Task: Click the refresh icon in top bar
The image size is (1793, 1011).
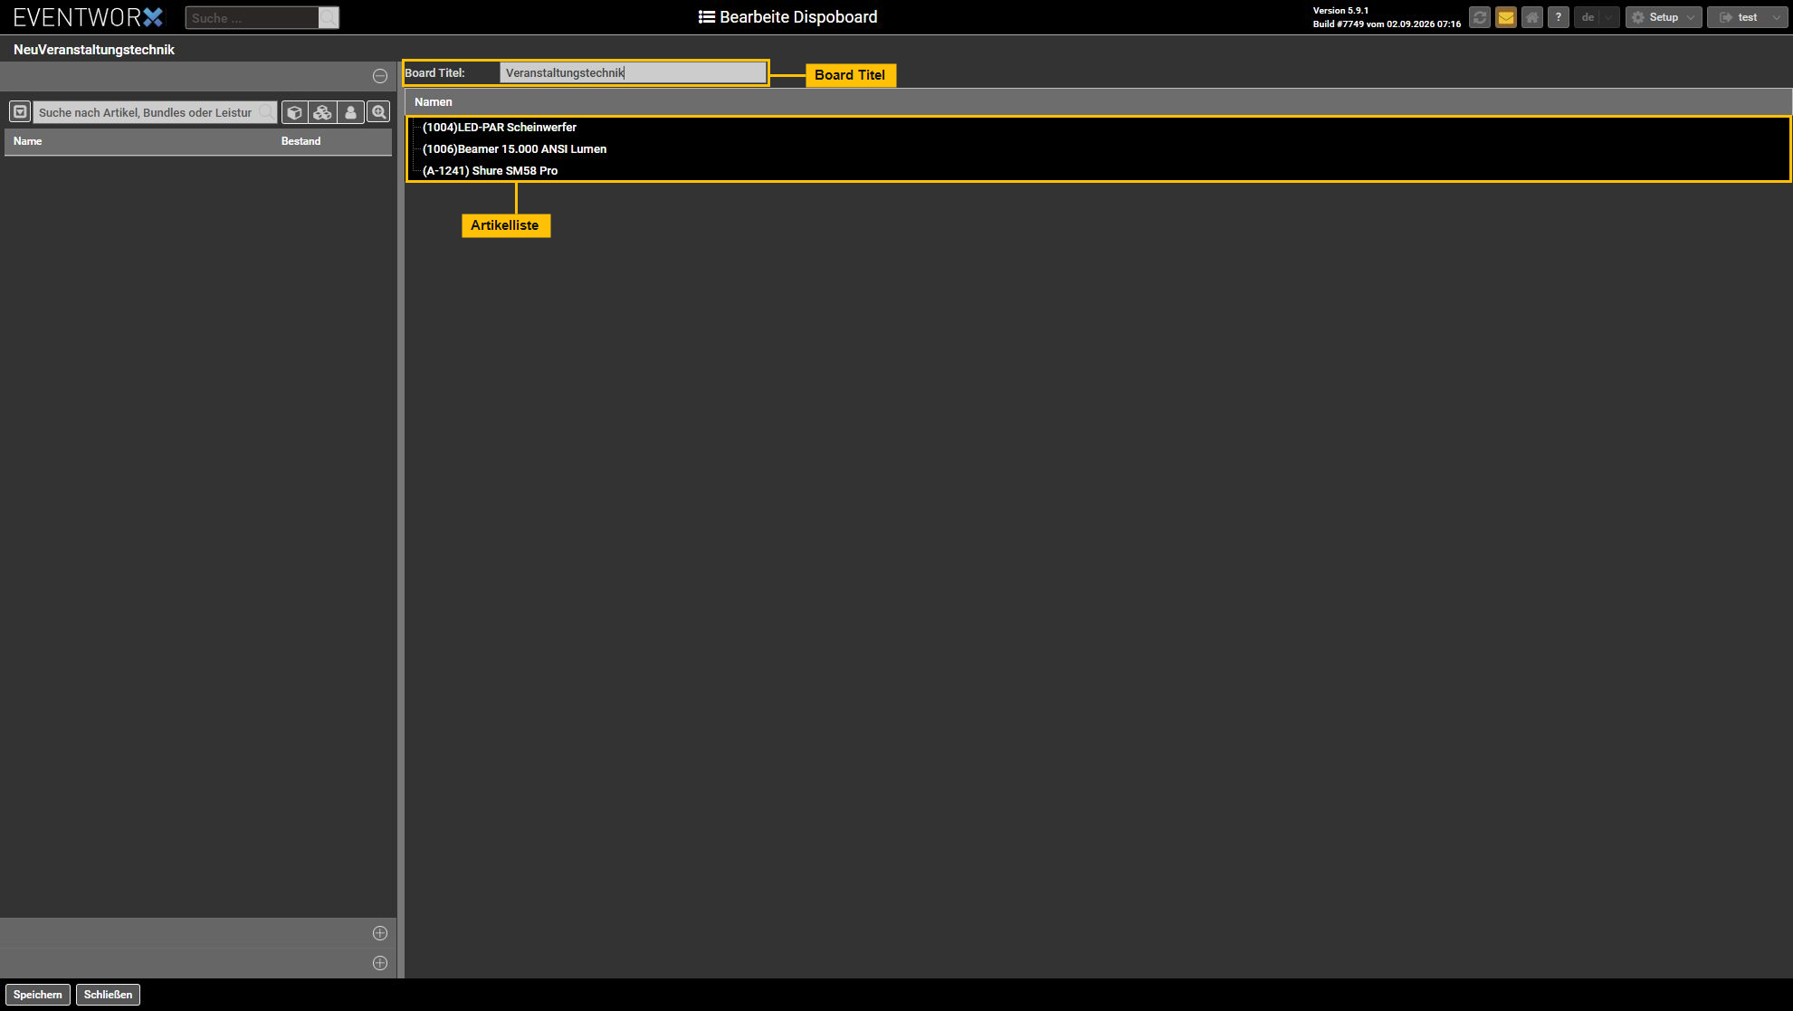Action: 1480,17
